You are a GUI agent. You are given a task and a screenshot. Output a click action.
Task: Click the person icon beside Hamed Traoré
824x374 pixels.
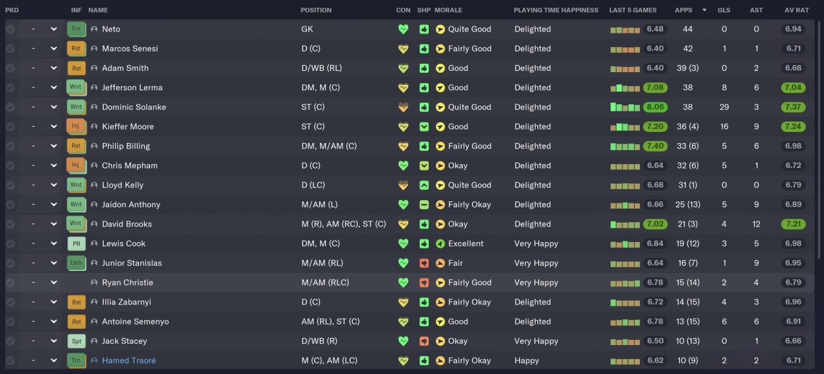(x=95, y=360)
